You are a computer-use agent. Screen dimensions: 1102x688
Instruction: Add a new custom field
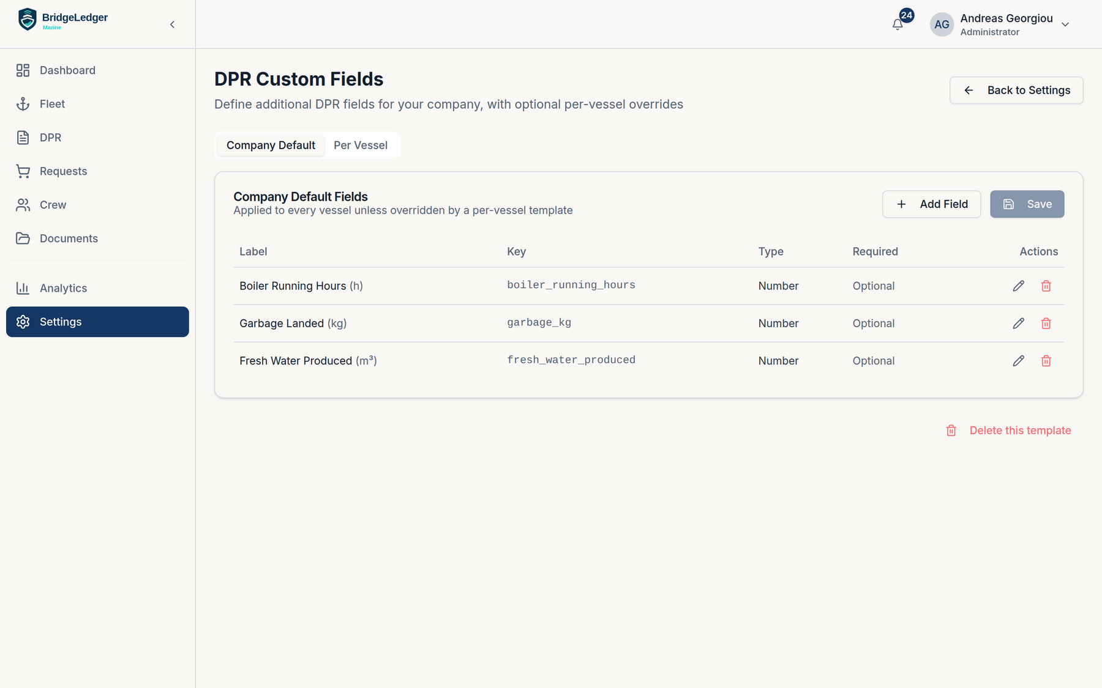pos(931,204)
